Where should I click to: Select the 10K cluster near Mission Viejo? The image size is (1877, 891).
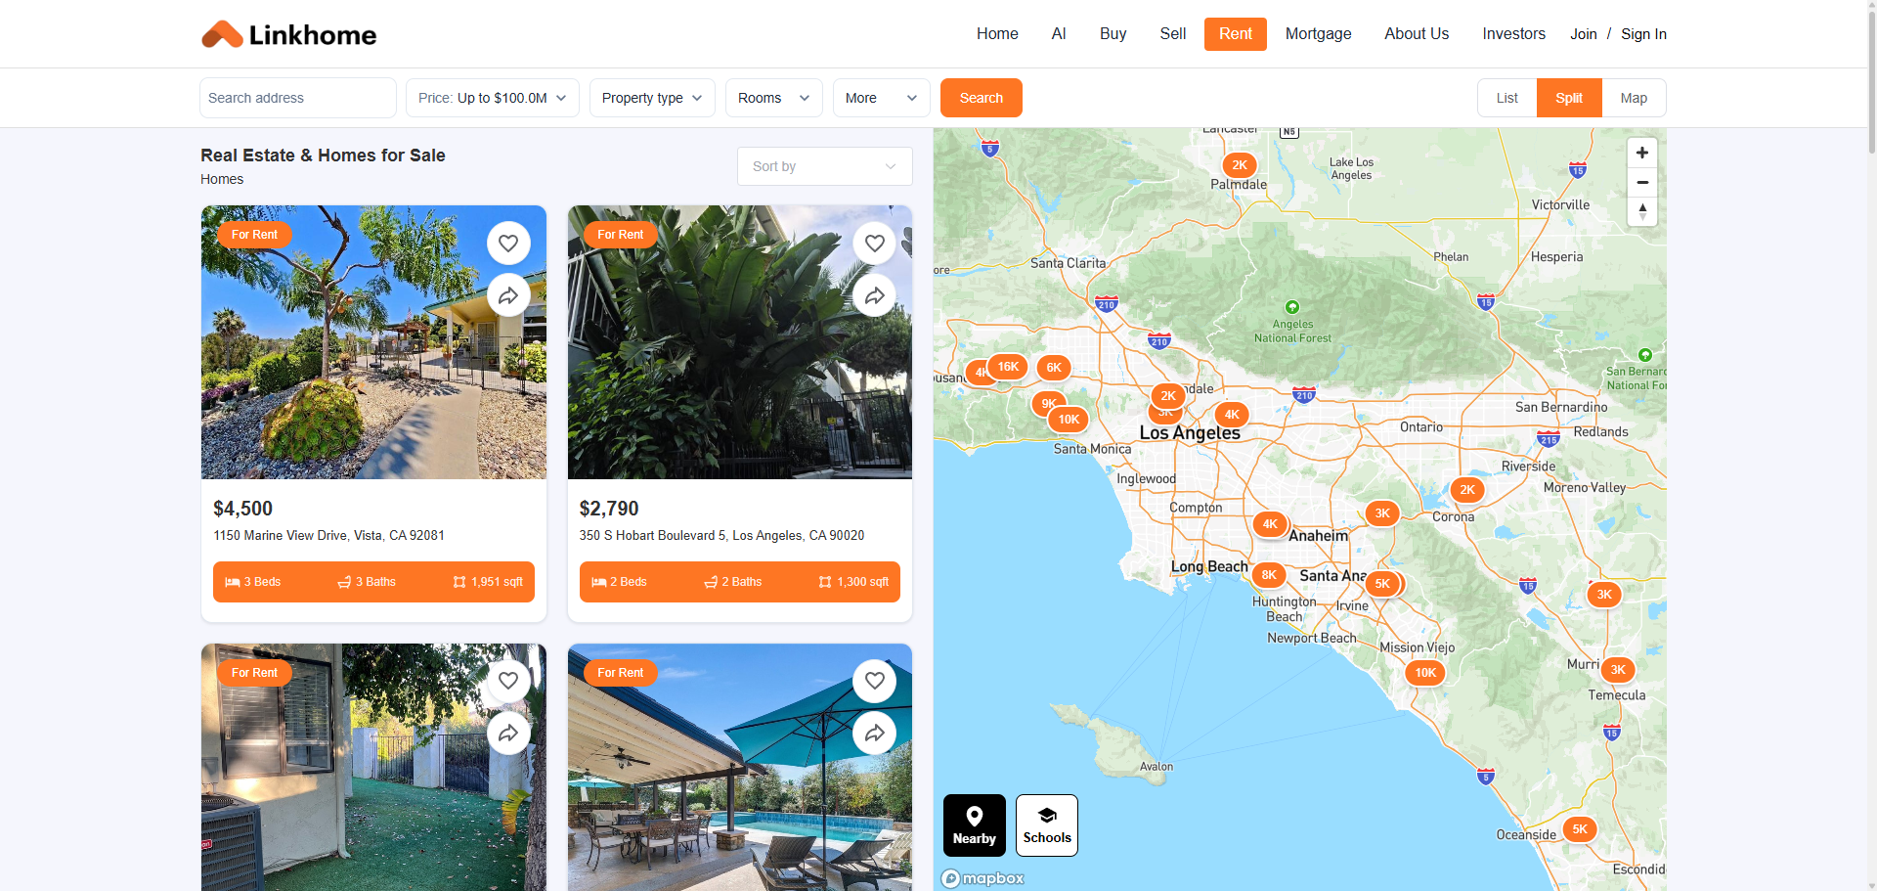click(1425, 673)
